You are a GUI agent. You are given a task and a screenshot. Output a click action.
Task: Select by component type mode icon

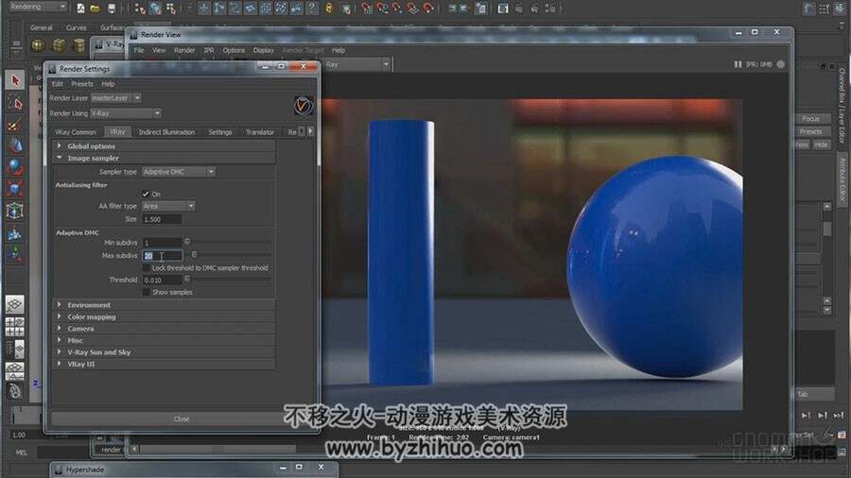171,9
